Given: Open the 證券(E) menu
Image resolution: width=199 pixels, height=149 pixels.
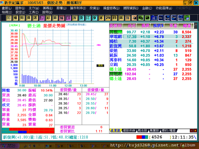Looking at the screenshot, I should coord(20,8).
